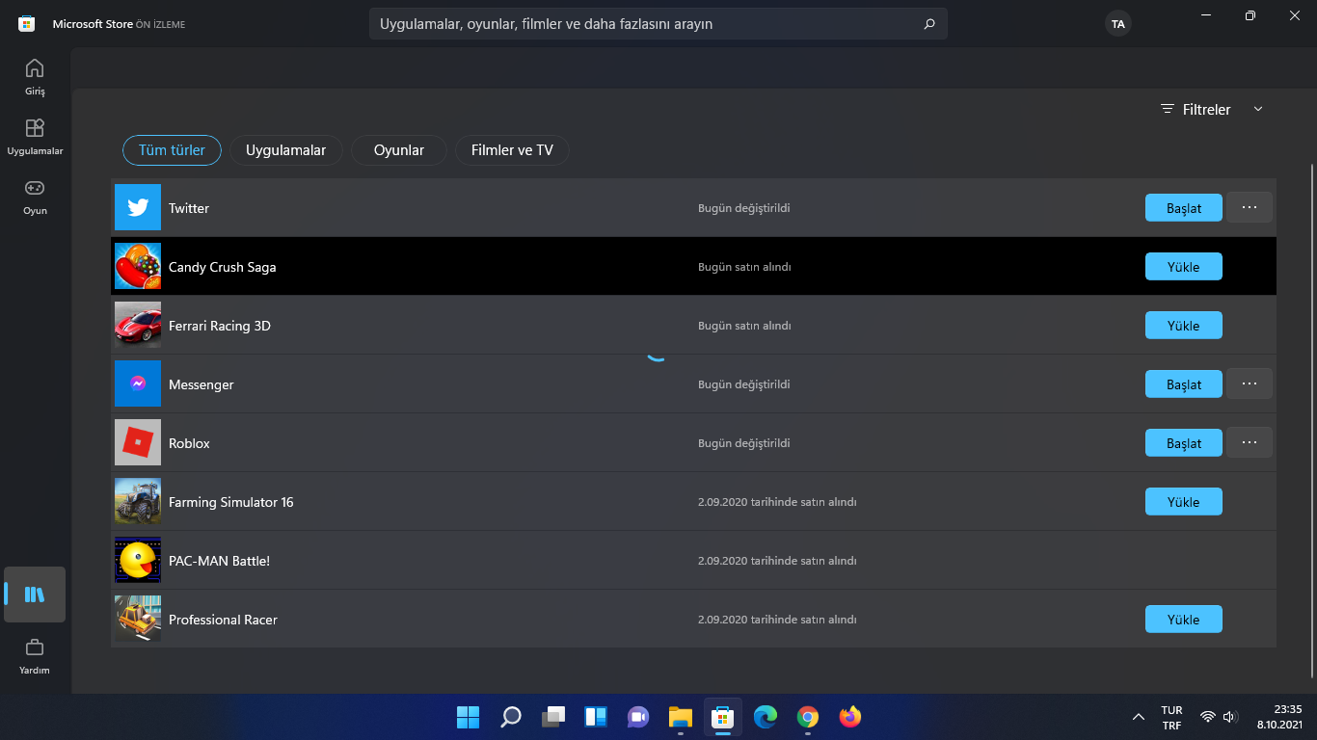
Task: Click the Roblox app icon
Action: tap(138, 442)
